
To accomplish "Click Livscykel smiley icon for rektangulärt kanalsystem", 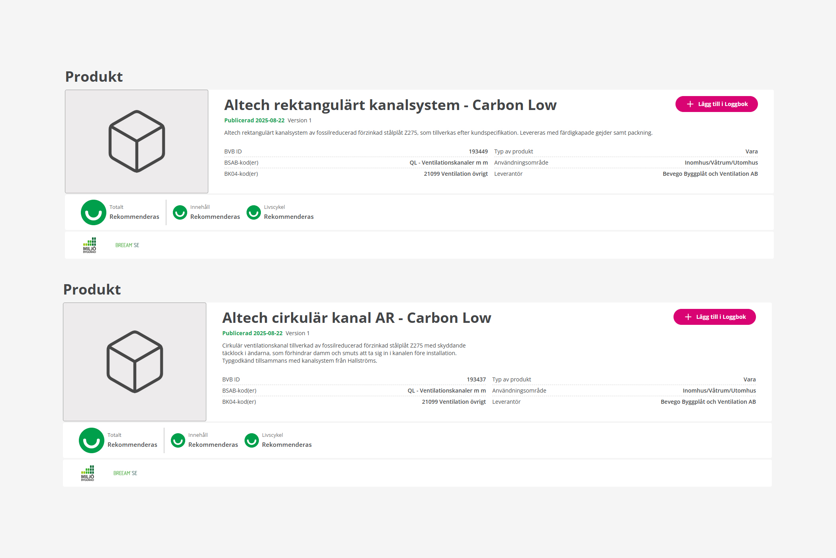I will (x=254, y=212).
